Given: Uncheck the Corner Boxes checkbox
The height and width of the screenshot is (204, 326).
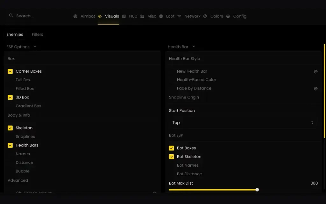Looking at the screenshot, I should 10,71.
